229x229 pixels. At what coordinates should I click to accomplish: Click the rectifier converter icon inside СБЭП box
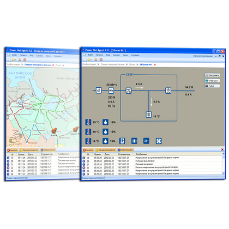[129, 91]
